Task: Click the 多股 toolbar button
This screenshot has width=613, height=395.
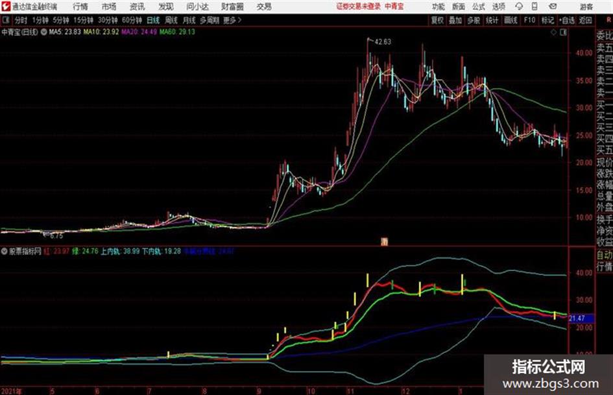Action: (x=474, y=20)
